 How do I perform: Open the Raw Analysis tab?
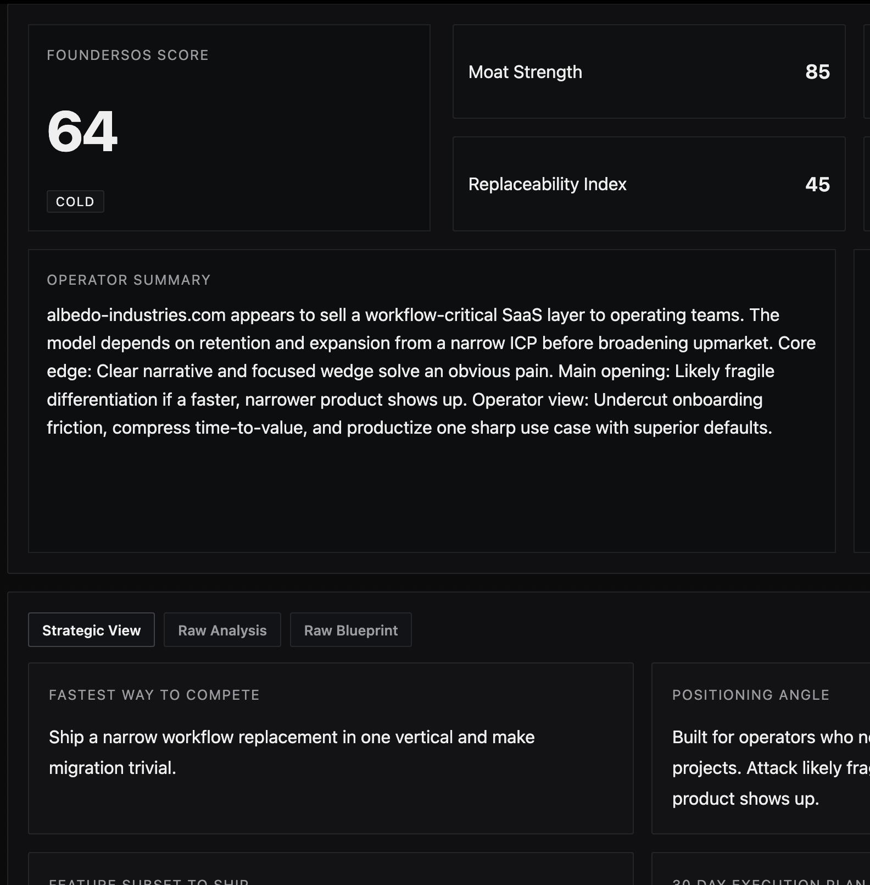point(222,630)
